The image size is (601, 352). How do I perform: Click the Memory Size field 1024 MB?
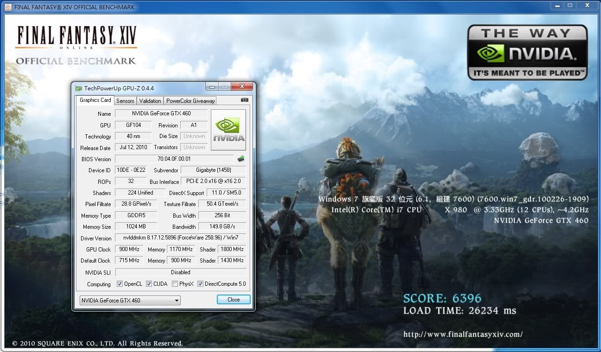[136, 226]
